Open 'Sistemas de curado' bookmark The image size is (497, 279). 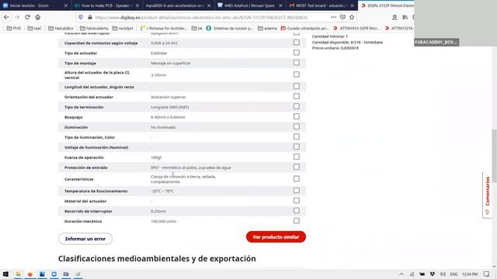click(x=230, y=28)
